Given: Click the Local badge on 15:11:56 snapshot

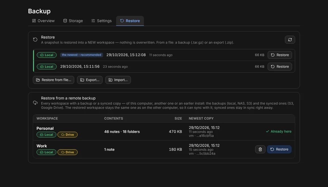Looking at the screenshot, I should coord(47,67).
